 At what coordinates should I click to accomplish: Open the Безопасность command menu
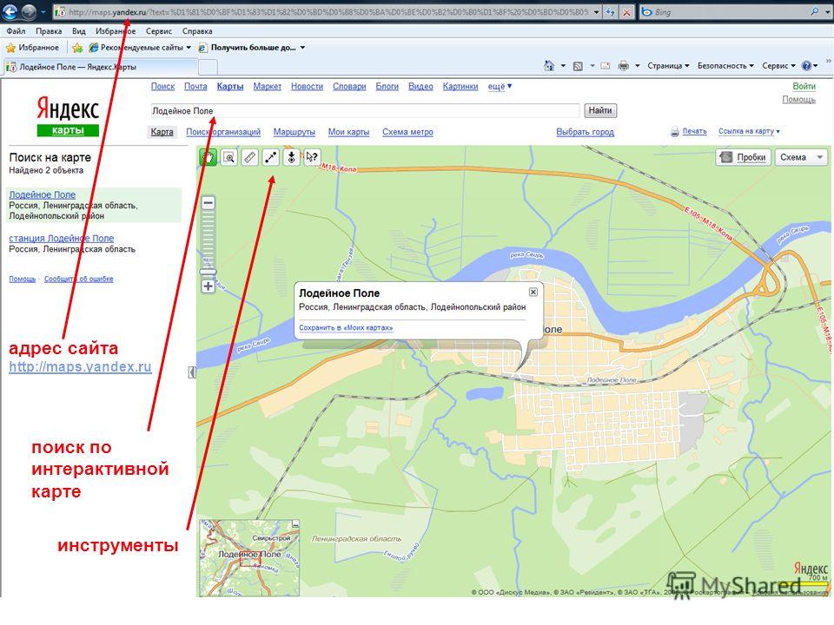tap(725, 66)
